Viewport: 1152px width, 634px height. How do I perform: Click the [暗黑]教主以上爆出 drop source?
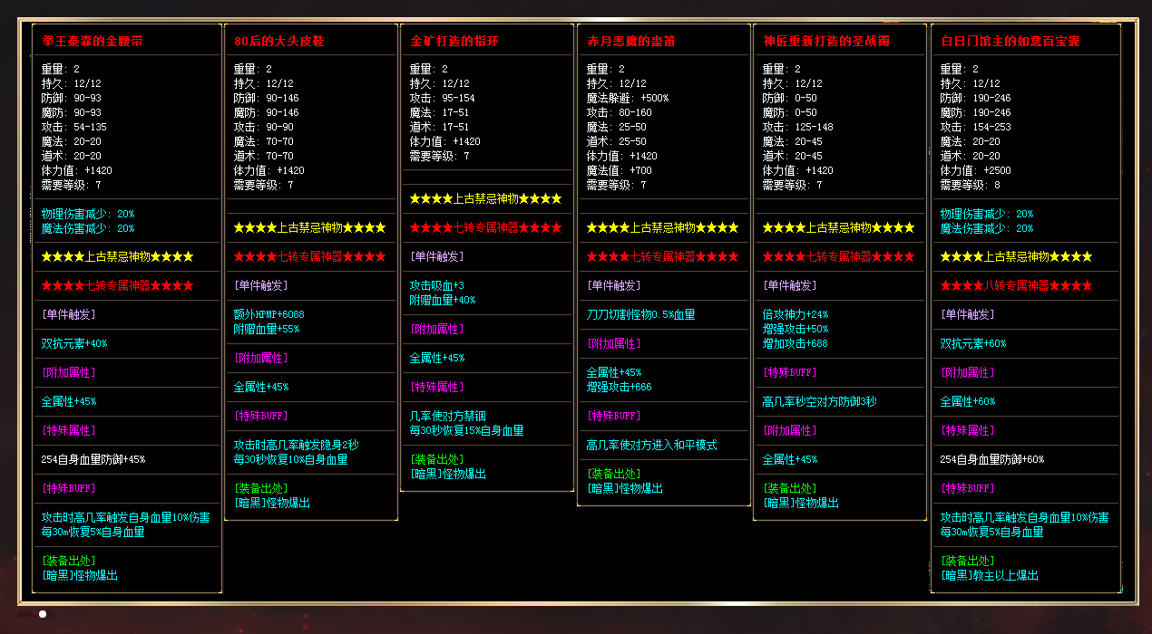[989, 575]
